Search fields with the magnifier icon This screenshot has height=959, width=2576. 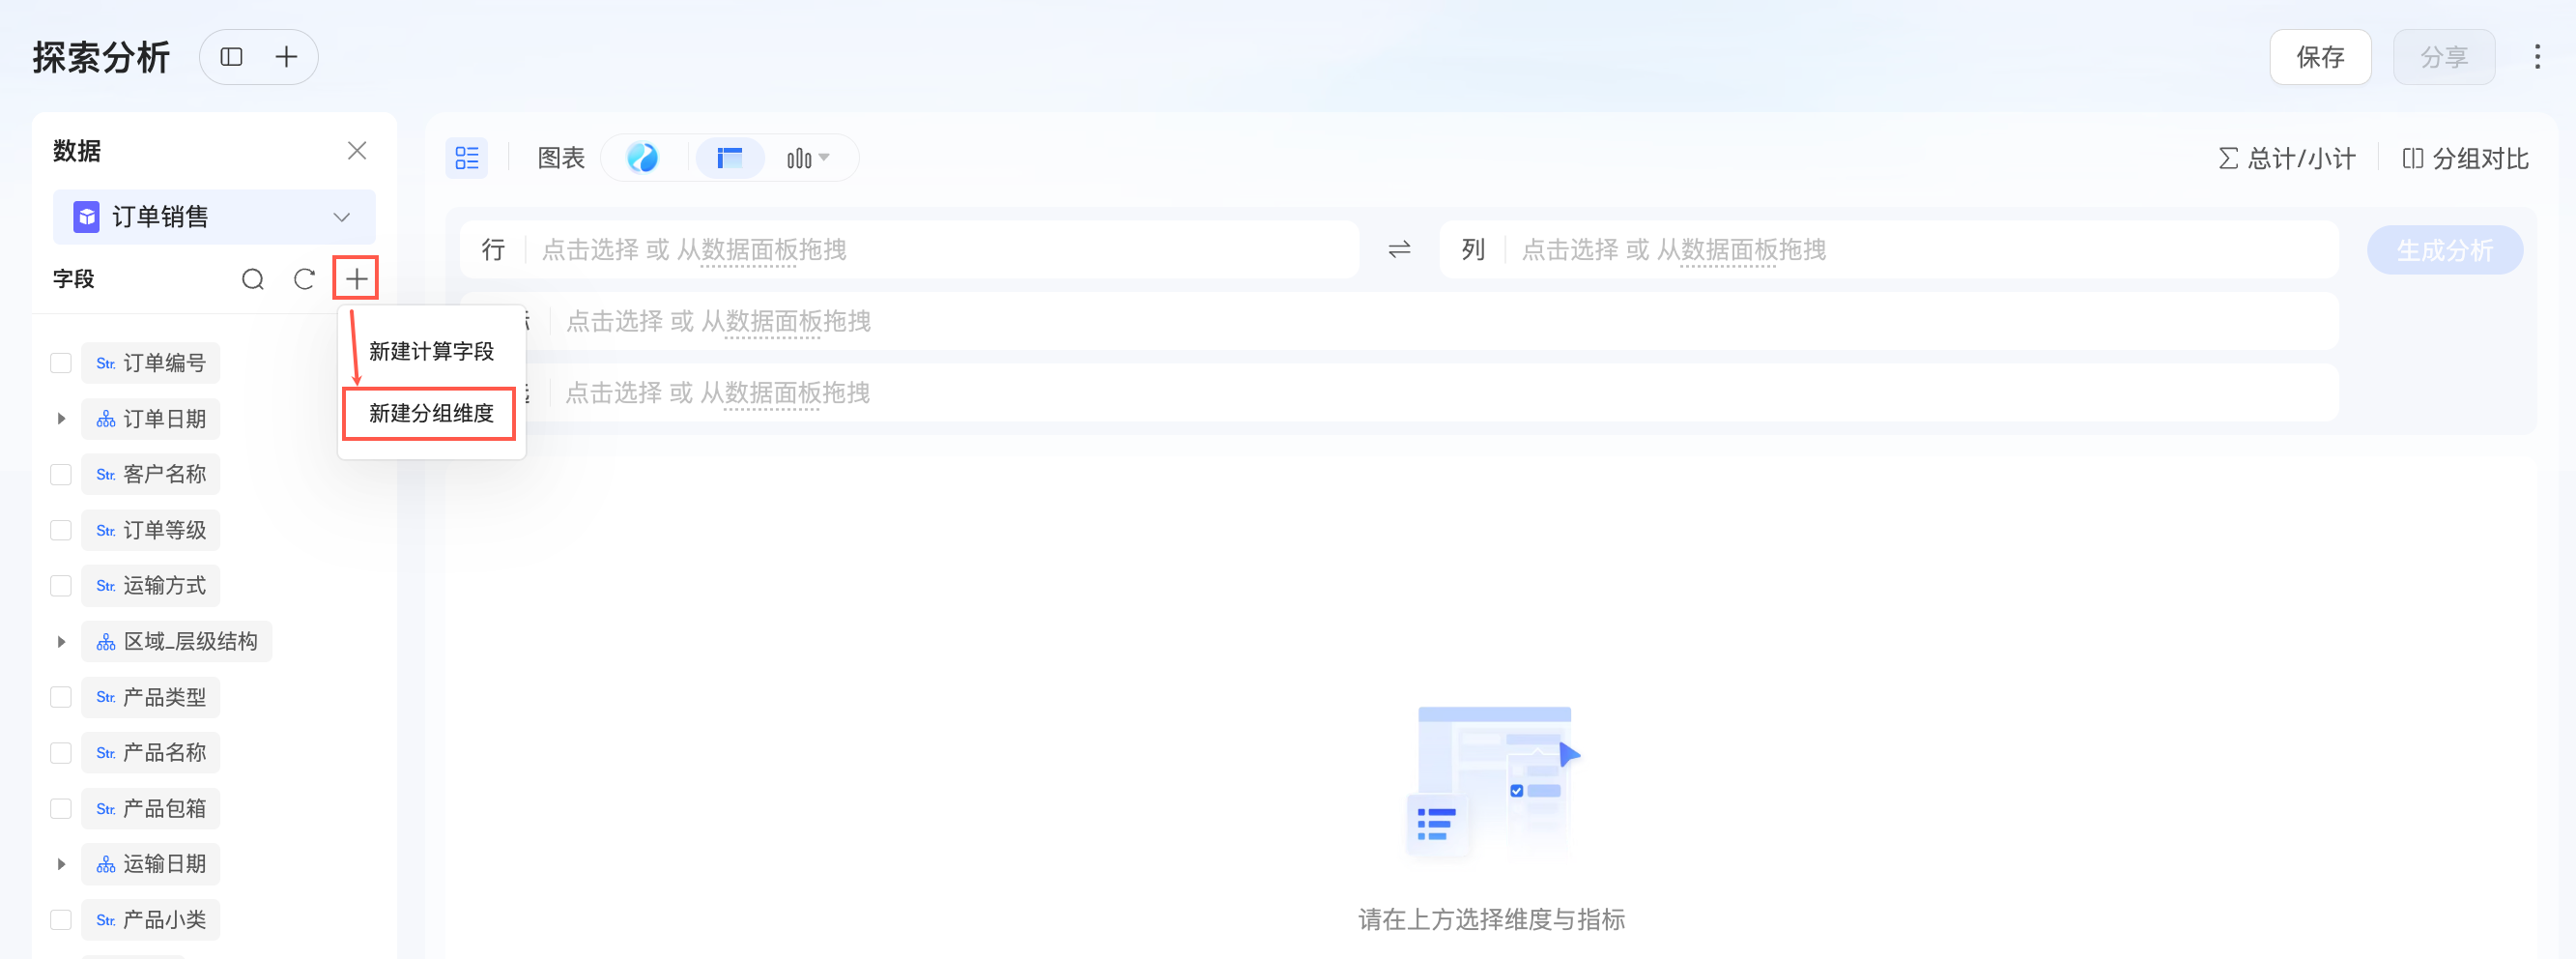click(253, 279)
